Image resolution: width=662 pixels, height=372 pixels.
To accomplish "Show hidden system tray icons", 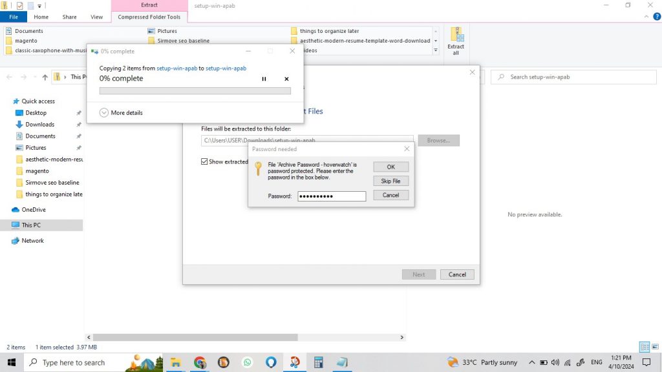I will (531, 362).
